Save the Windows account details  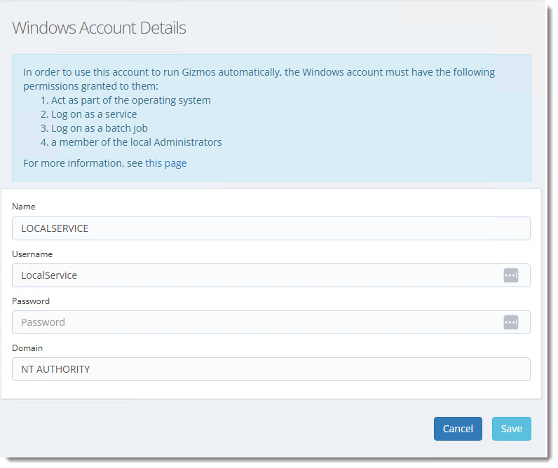511,429
